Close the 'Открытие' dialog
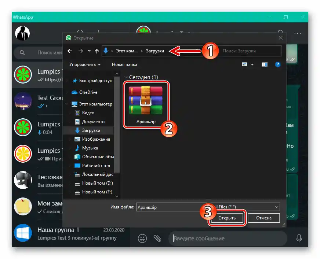The image size is (320, 259). pyautogui.click(x=281, y=38)
